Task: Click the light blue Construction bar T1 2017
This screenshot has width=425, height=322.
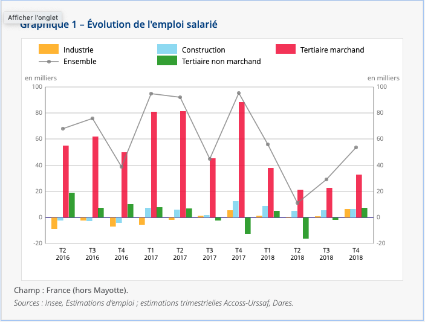Action: [x=148, y=213]
